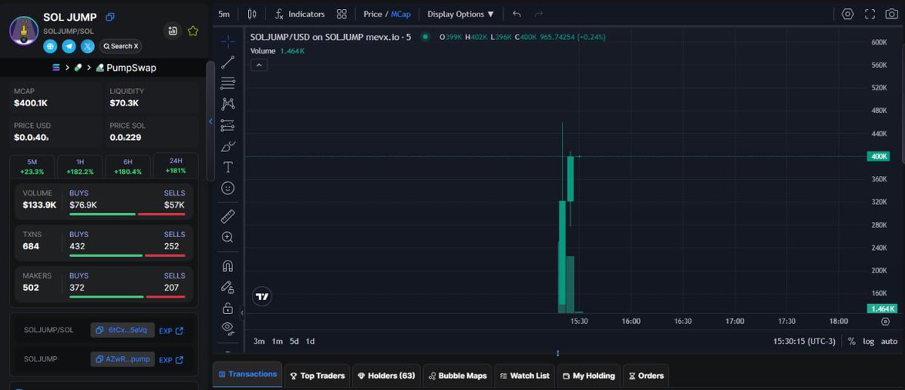
Task: Undo last chart action
Action: tap(517, 14)
